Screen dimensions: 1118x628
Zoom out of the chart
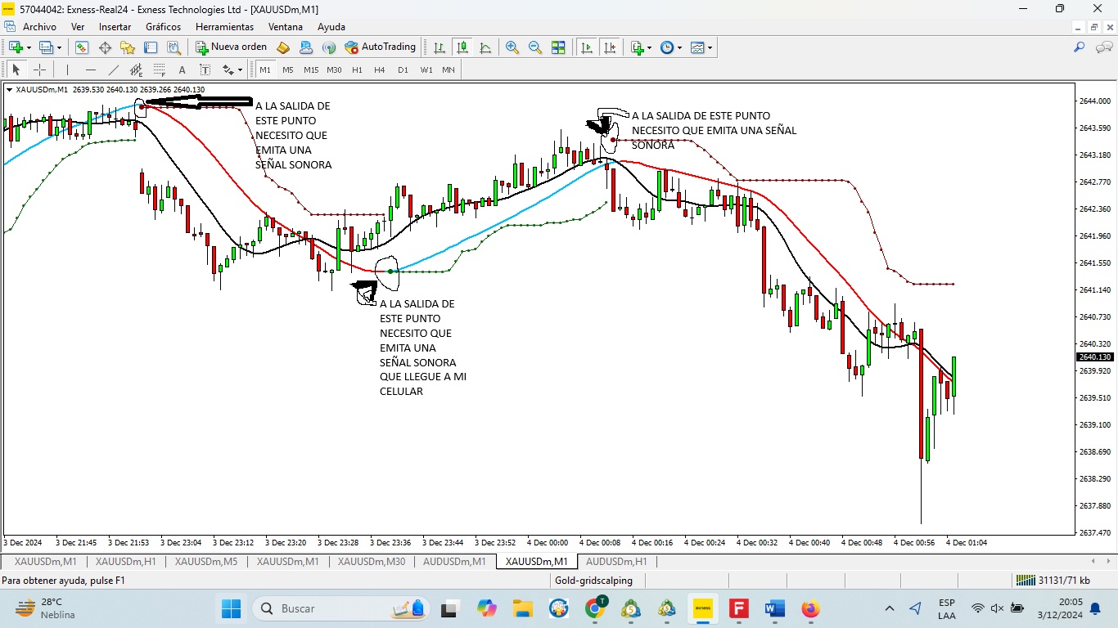pos(535,47)
